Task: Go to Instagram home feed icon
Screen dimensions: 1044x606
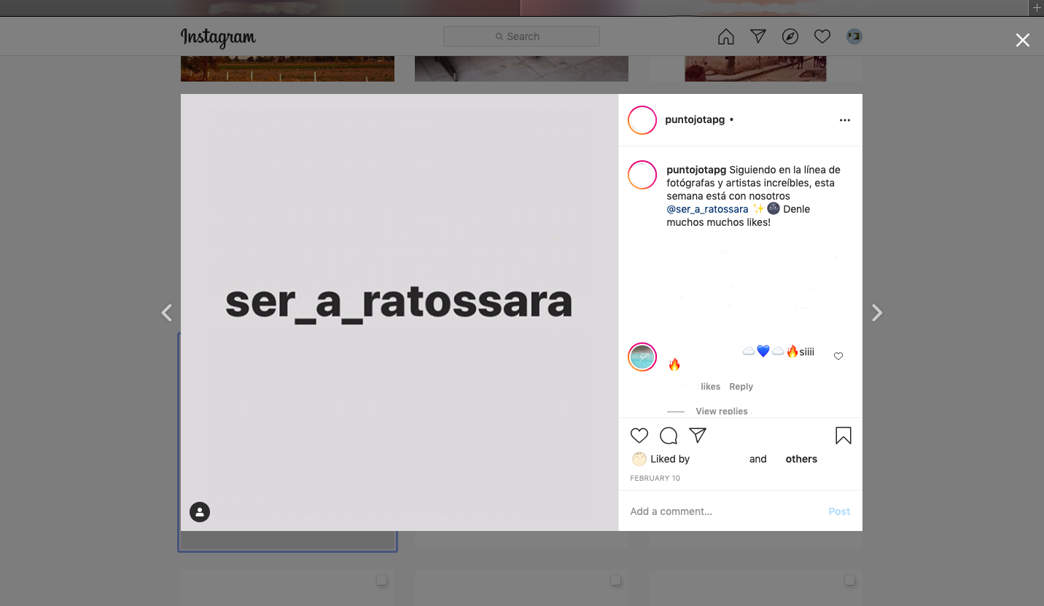Action: [x=725, y=36]
